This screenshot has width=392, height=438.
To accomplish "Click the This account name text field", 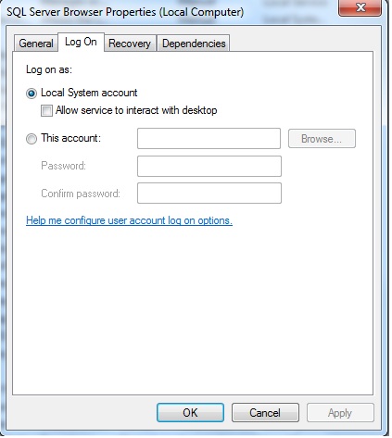I will click(x=209, y=139).
